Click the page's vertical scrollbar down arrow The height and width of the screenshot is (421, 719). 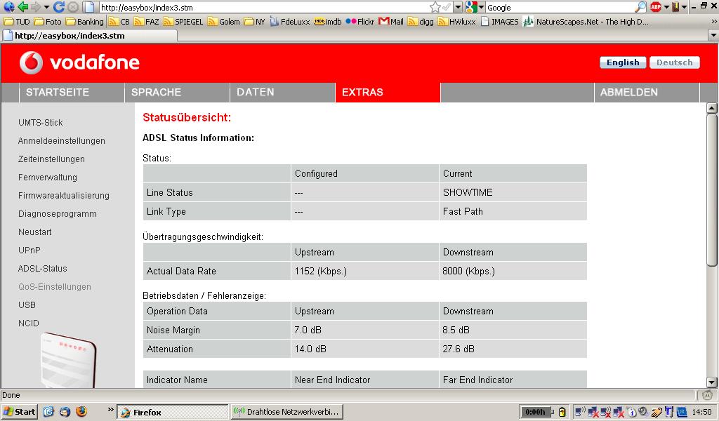[711, 382]
